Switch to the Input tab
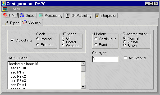Screen dimensions: 160x95 click(10, 15)
